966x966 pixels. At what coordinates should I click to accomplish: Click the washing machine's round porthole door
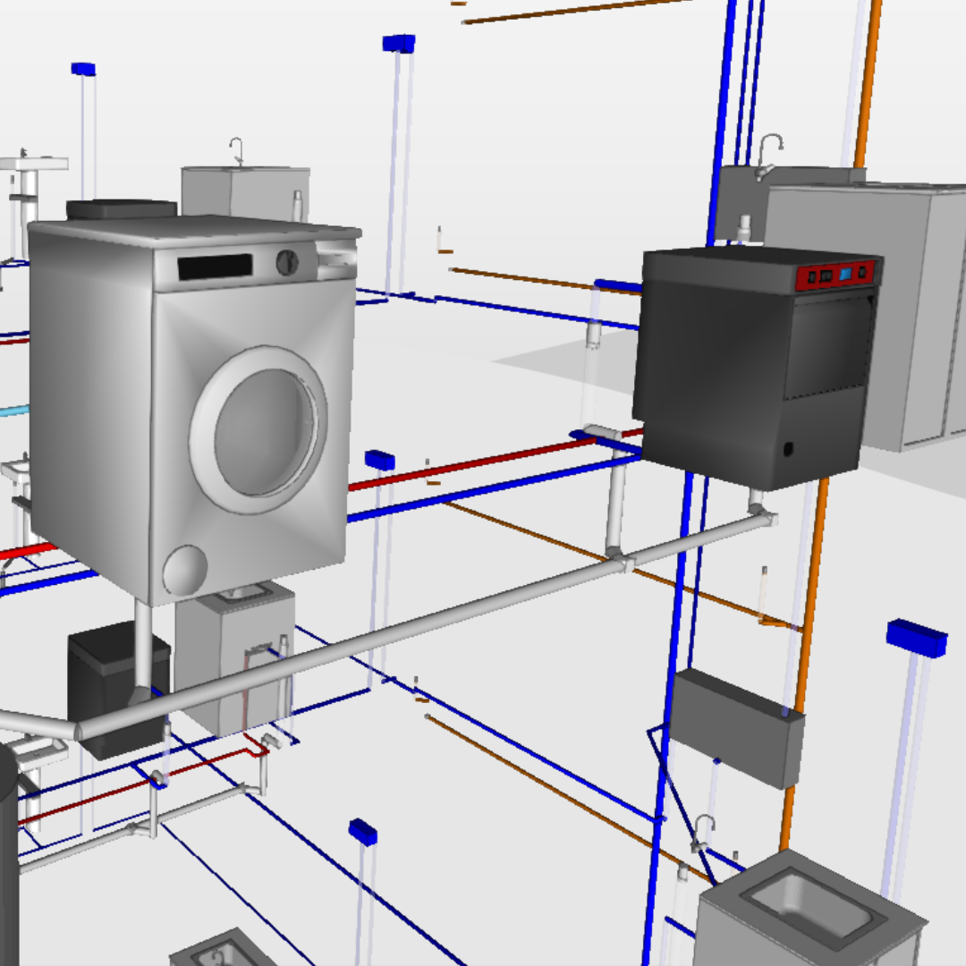(x=258, y=430)
